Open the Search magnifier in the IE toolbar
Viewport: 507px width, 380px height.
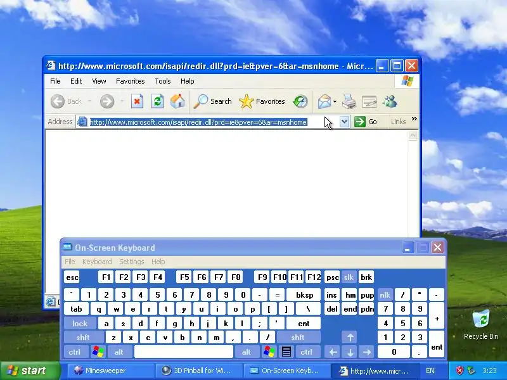tap(201, 101)
